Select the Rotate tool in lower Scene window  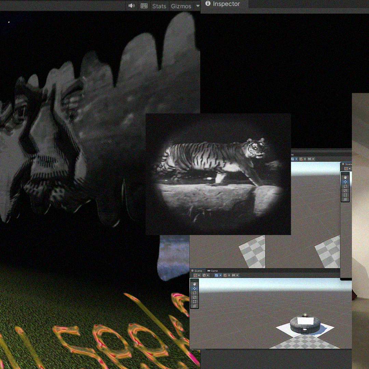pyautogui.click(x=194, y=293)
